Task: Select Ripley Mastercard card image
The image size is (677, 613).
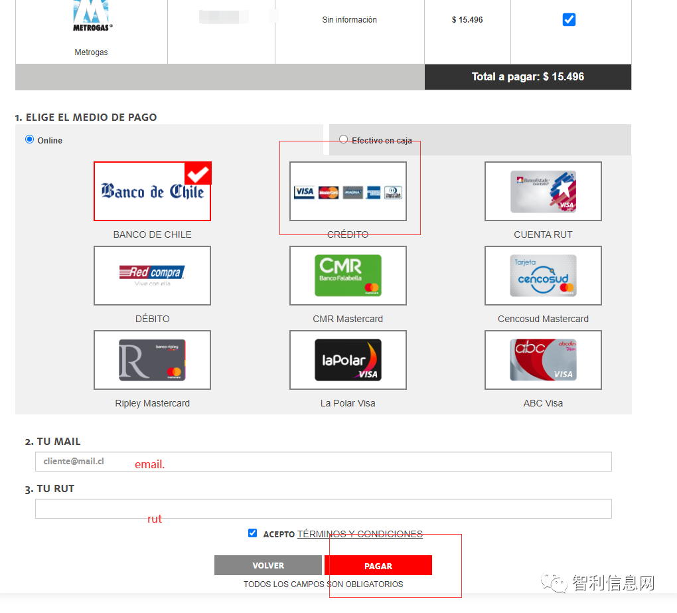Action: (153, 360)
